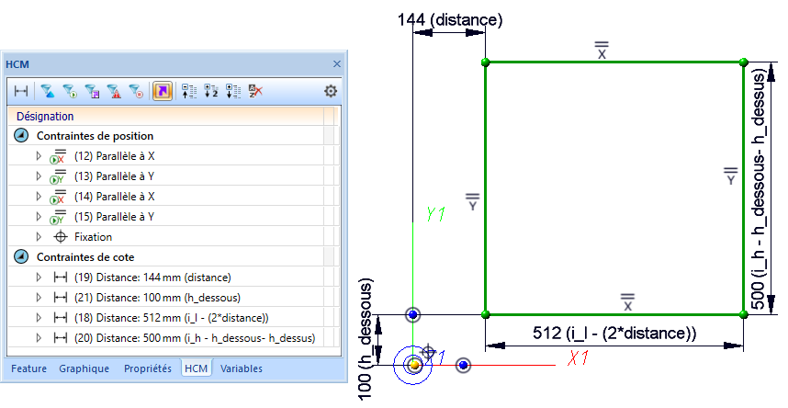
Task: Click the sort icon with red X
Action: [x=256, y=91]
